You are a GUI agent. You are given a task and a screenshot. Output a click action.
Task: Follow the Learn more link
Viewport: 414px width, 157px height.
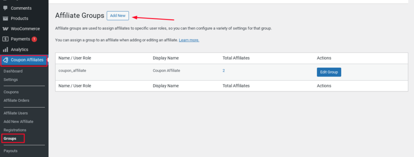(189, 40)
